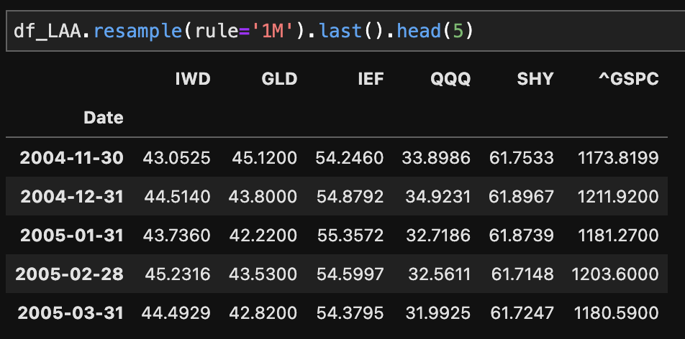
Task: Click the IWD value 43.7360
Action: 177,236
